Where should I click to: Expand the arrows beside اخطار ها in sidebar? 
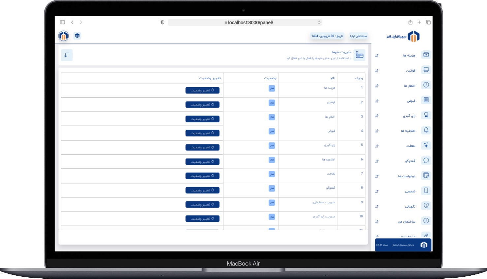(377, 86)
